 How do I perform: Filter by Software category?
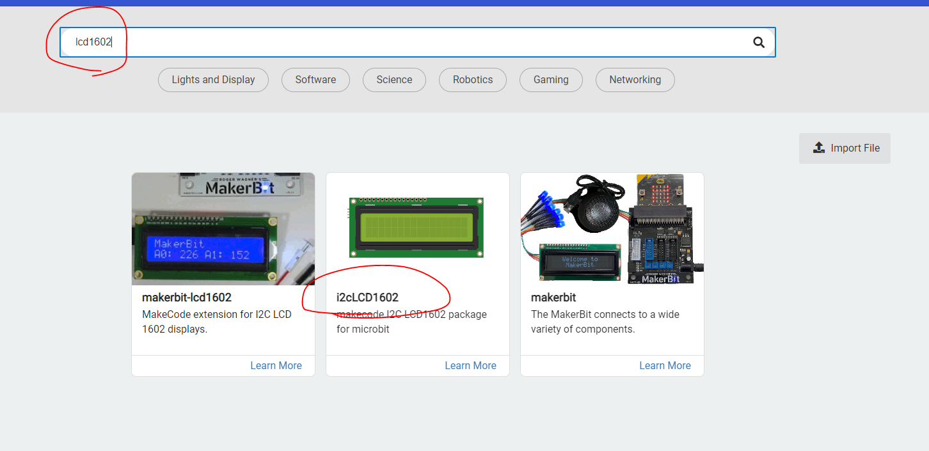click(315, 80)
